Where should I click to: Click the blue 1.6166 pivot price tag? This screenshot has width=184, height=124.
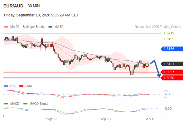172,49
